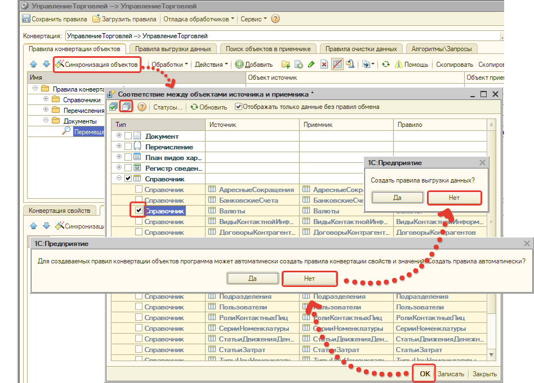Viewport: 534px width, 383px height.
Task: Switch to Правила выгрузки данных tab
Action: pyautogui.click(x=173, y=49)
